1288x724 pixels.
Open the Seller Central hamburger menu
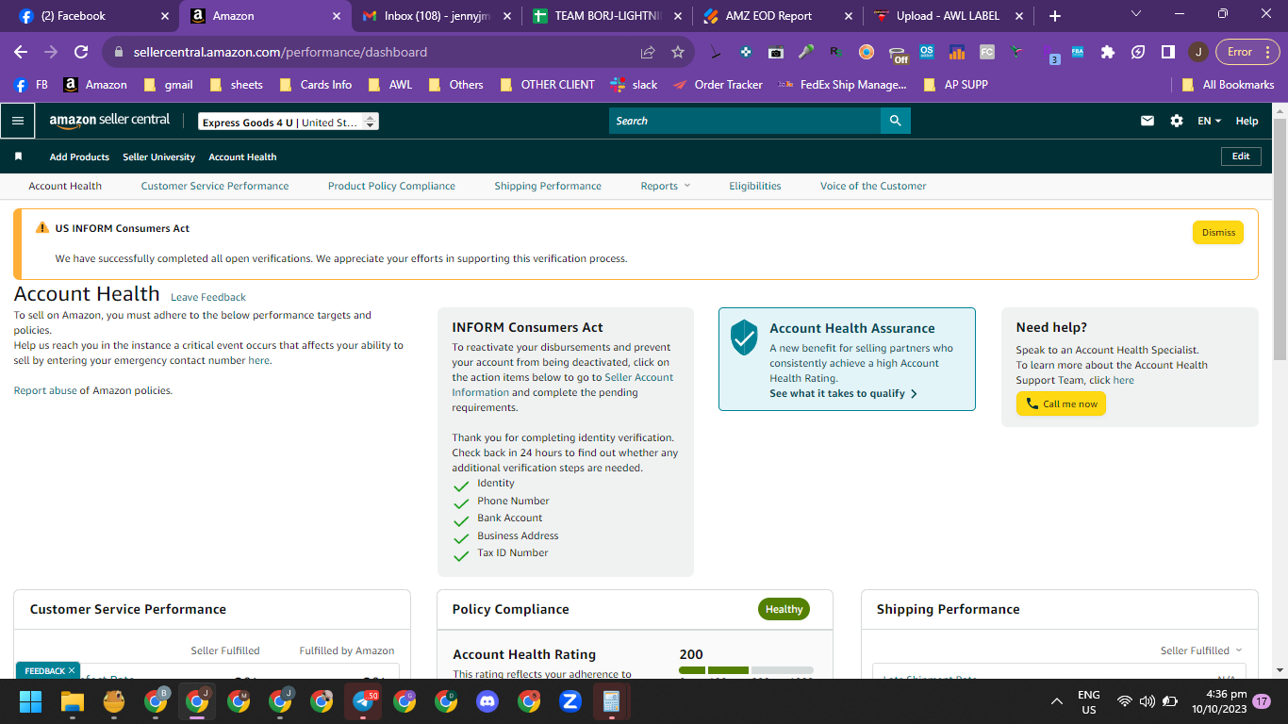17,121
